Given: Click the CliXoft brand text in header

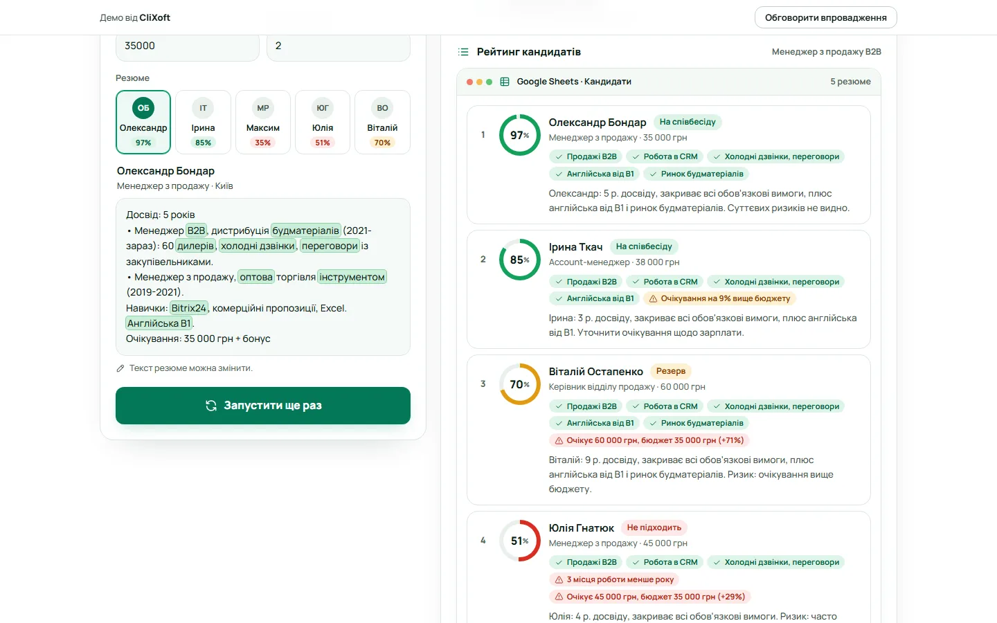Looking at the screenshot, I should coord(155,17).
